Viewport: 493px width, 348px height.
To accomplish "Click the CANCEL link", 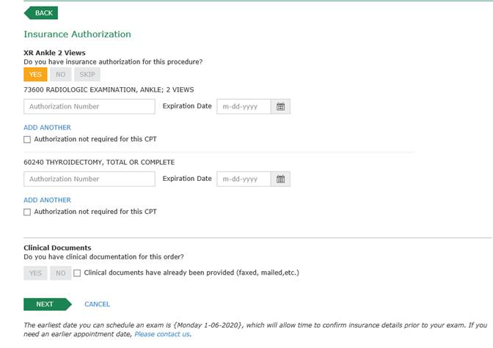I will [x=97, y=304].
